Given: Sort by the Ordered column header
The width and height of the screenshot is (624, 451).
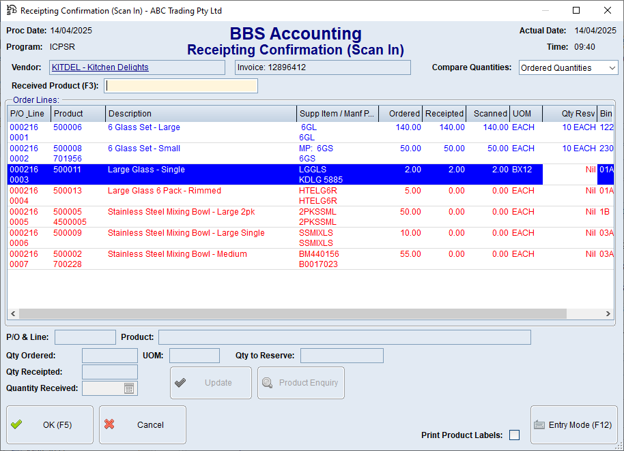Looking at the screenshot, I should pos(400,114).
